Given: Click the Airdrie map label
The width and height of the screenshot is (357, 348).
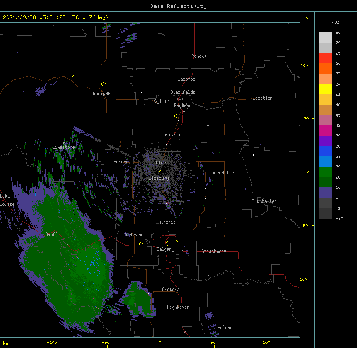Looking at the screenshot, I should (167, 222).
